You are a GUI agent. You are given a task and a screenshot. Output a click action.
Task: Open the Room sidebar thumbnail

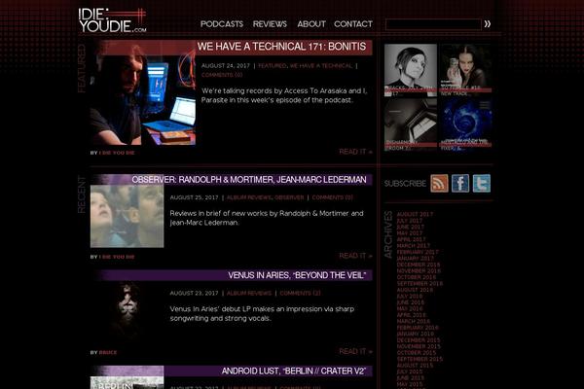coord(411,124)
